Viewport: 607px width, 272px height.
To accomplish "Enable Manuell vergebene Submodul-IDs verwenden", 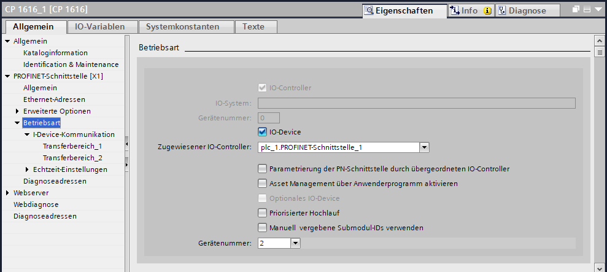I will tap(263, 228).
